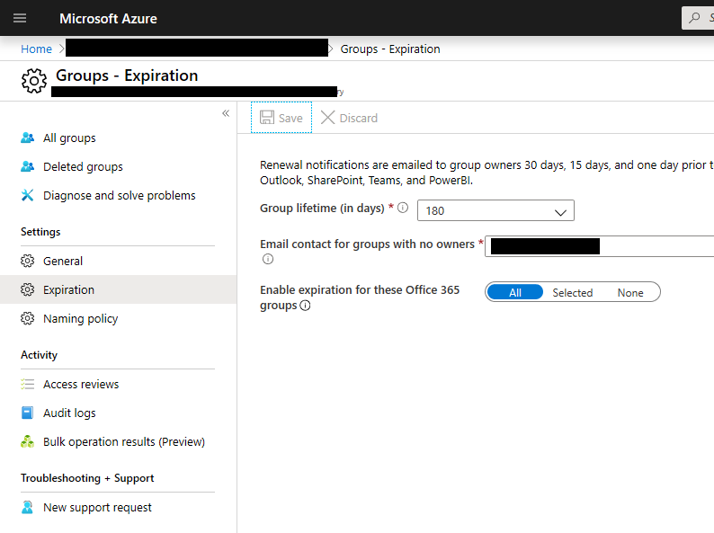Image resolution: width=714 pixels, height=533 pixels.
Task: Click the Bulk operation results icon
Action: [28, 442]
